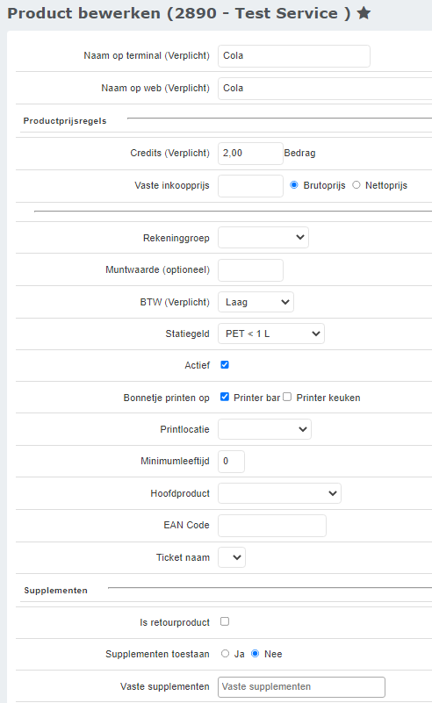Open the Ticket naam dropdown
Image resolution: width=432 pixels, height=703 pixels.
(232, 557)
